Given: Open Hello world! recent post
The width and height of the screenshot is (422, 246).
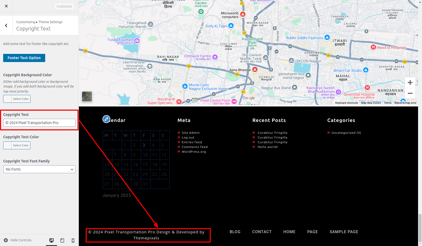Looking at the screenshot, I should [268, 147].
